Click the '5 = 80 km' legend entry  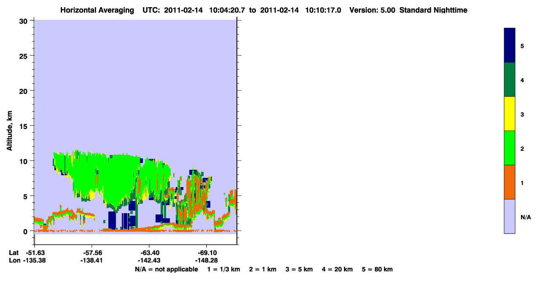[x=377, y=270]
